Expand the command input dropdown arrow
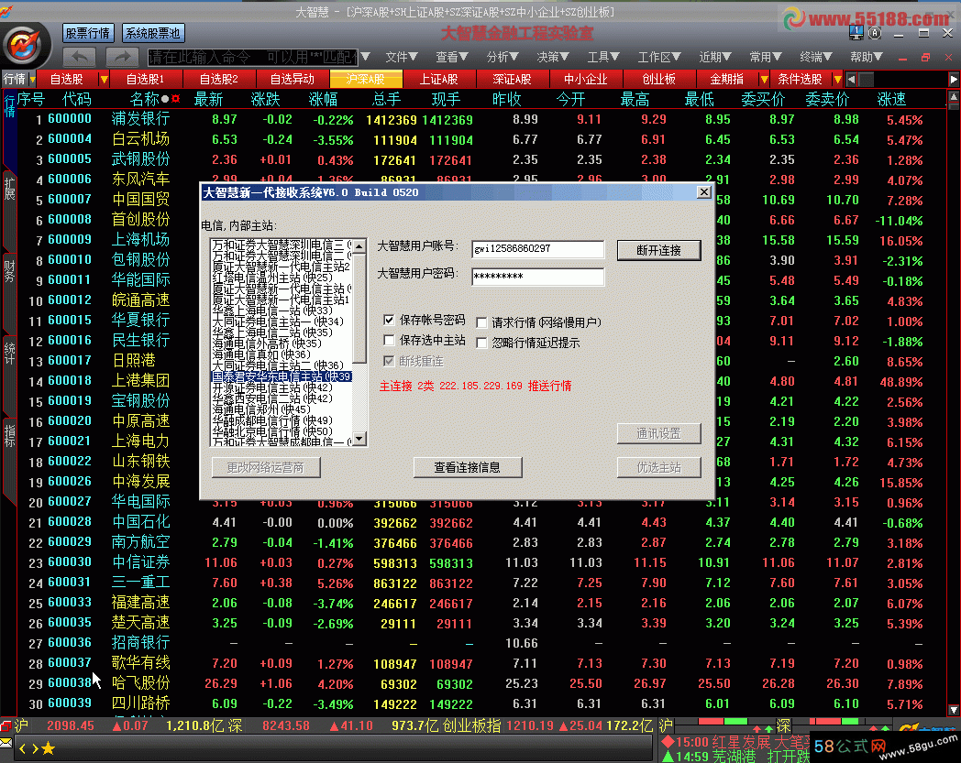 [x=366, y=57]
